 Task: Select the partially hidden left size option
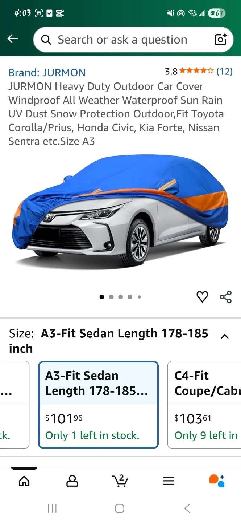14,405
